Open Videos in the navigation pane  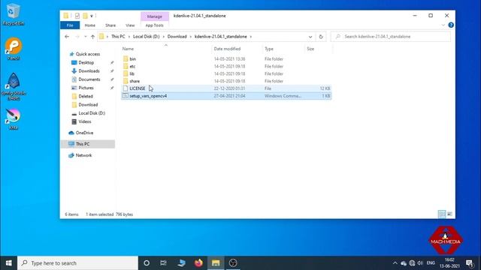tap(85, 121)
